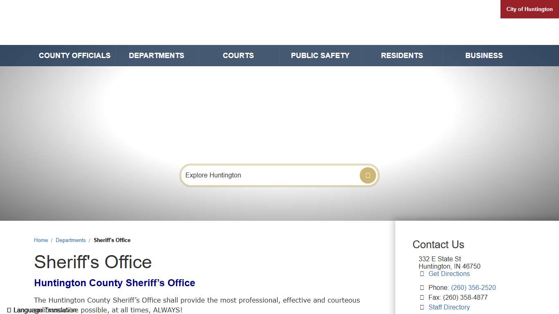The image size is (559, 314).
Task: Open the Business navigation menu
Action: pyautogui.click(x=484, y=55)
